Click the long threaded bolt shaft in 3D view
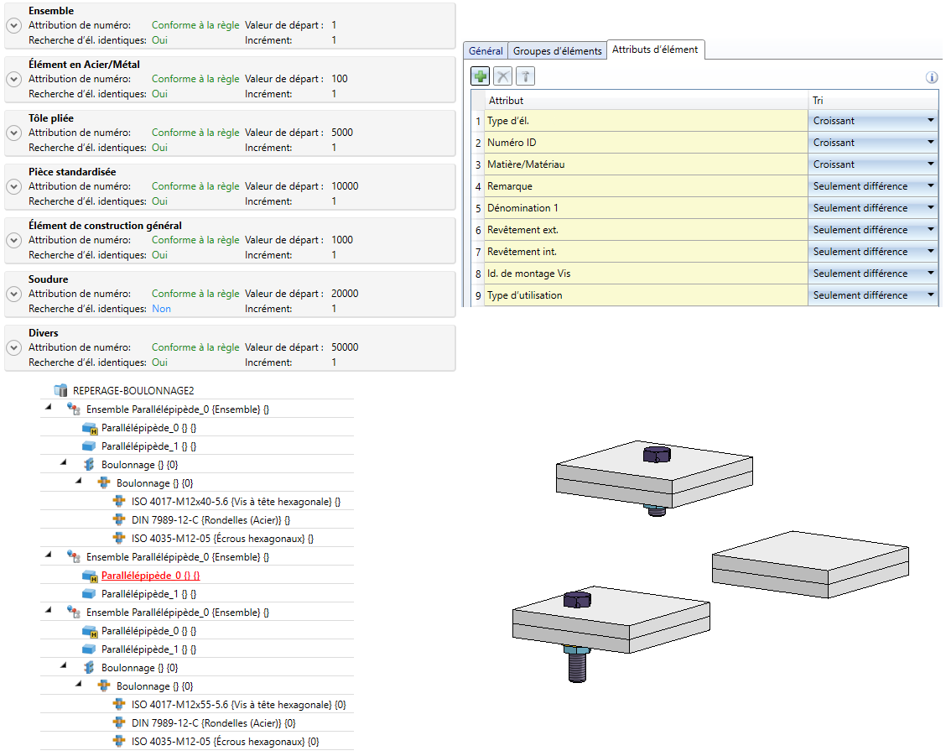Viewport: 946px width, 756px height. [x=577, y=668]
